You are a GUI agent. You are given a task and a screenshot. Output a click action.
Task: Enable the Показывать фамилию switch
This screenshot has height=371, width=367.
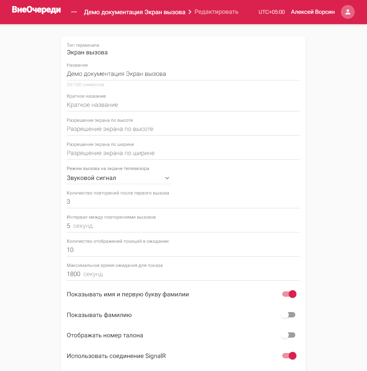pyautogui.click(x=289, y=315)
